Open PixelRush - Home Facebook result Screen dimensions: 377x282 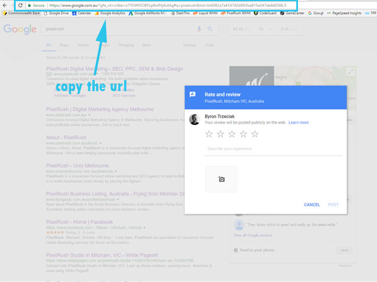tap(80, 222)
